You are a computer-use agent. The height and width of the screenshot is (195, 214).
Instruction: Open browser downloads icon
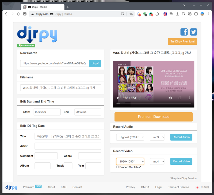coord(177,14)
